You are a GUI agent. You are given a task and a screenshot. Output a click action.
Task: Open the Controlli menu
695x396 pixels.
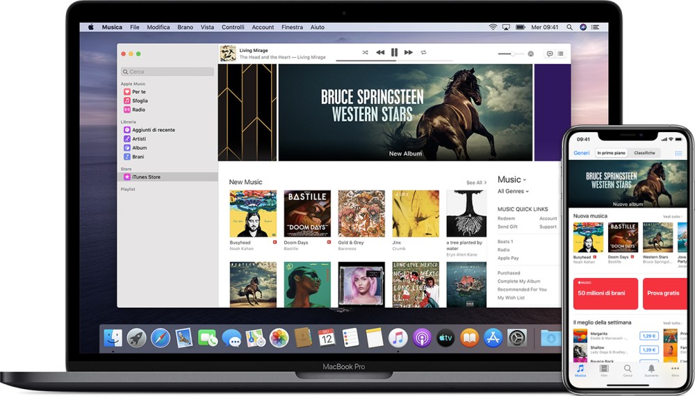pos(233,27)
